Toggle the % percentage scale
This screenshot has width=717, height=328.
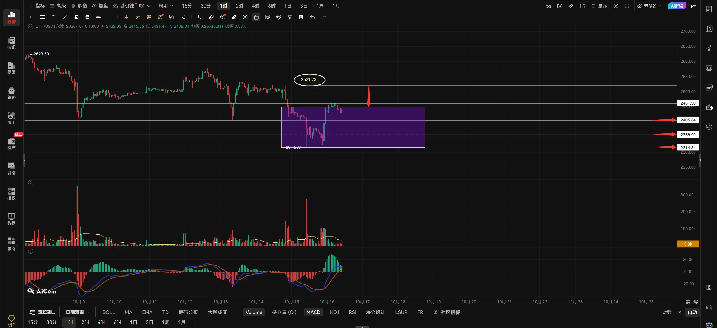point(680,312)
